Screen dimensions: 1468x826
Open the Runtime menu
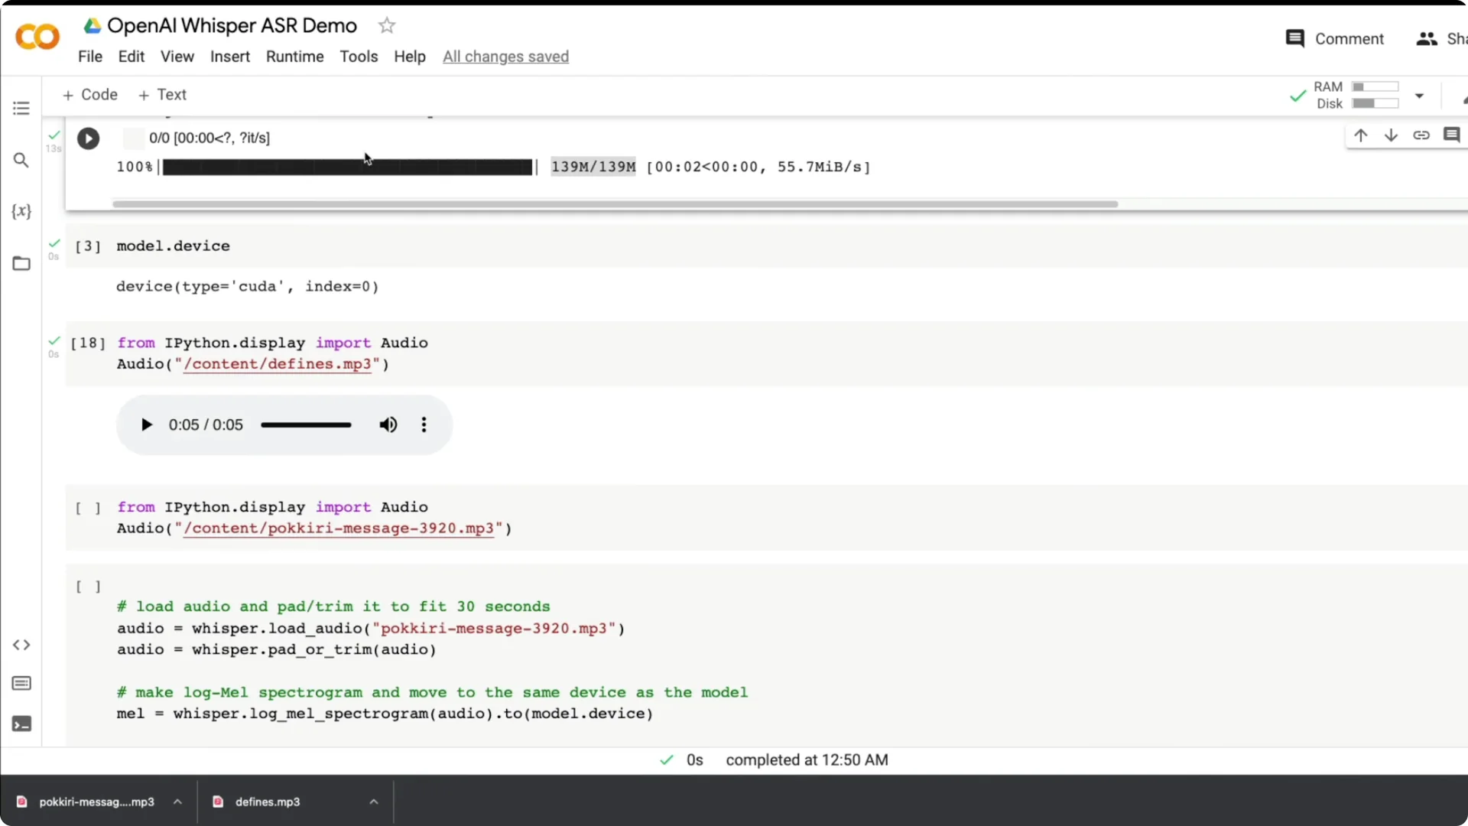pos(294,56)
